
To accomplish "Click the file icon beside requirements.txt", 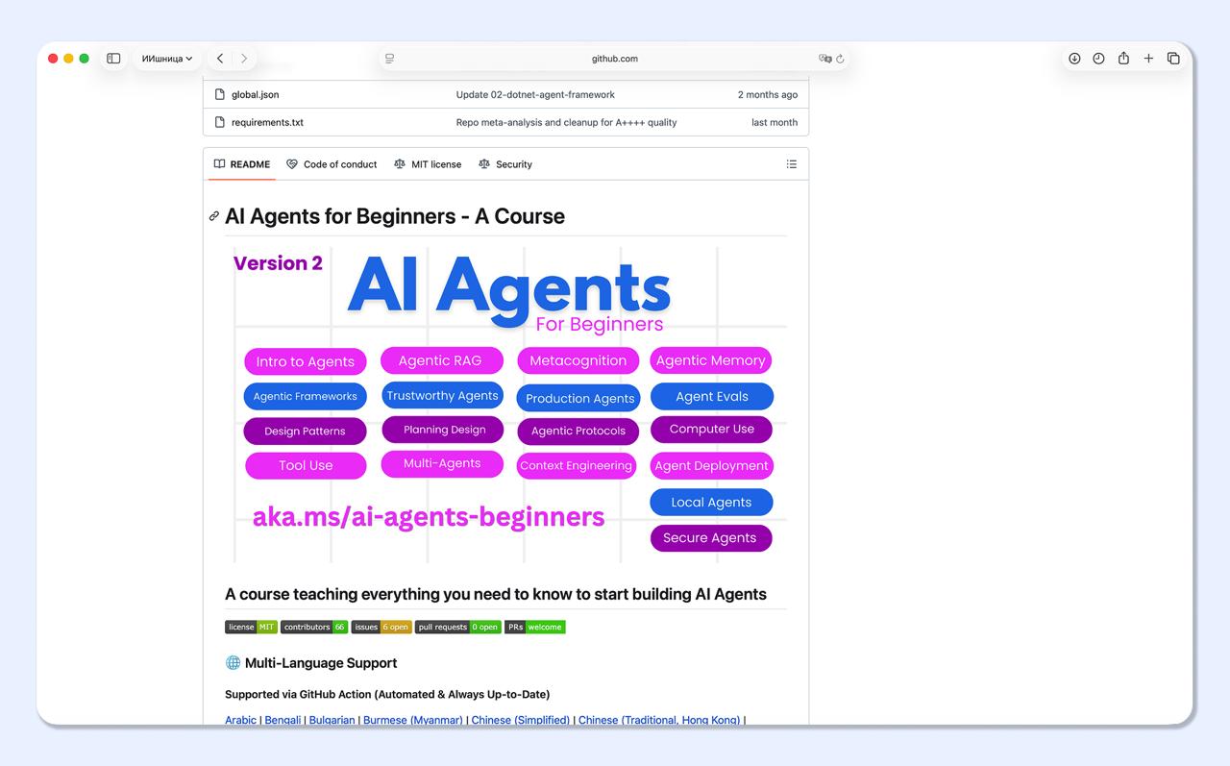I will (x=220, y=122).
